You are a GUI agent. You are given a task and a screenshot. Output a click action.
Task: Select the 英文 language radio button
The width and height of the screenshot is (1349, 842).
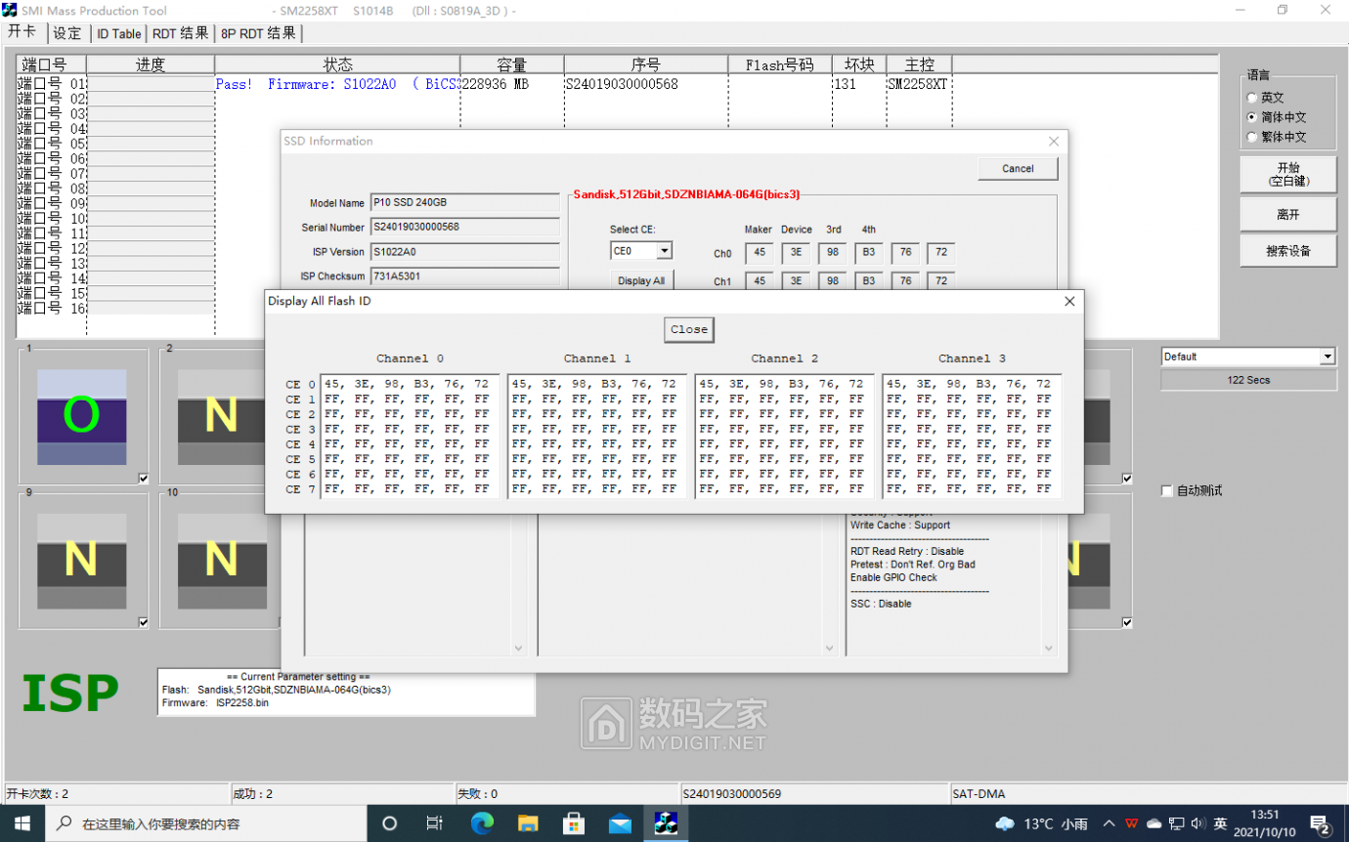tap(1252, 98)
